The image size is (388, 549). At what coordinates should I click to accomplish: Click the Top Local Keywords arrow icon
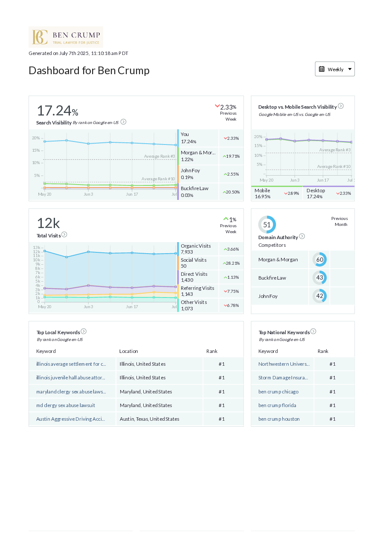point(84,331)
